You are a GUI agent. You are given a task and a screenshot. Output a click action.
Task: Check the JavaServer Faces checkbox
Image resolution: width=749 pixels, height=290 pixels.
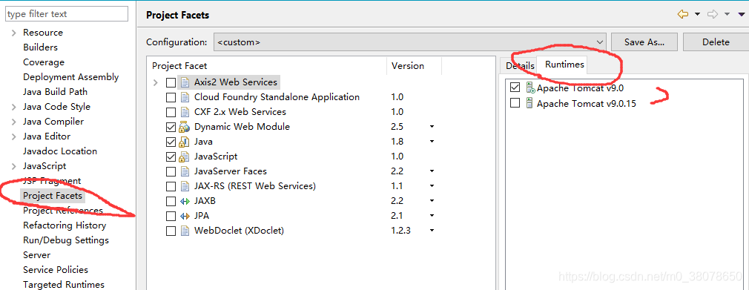171,171
